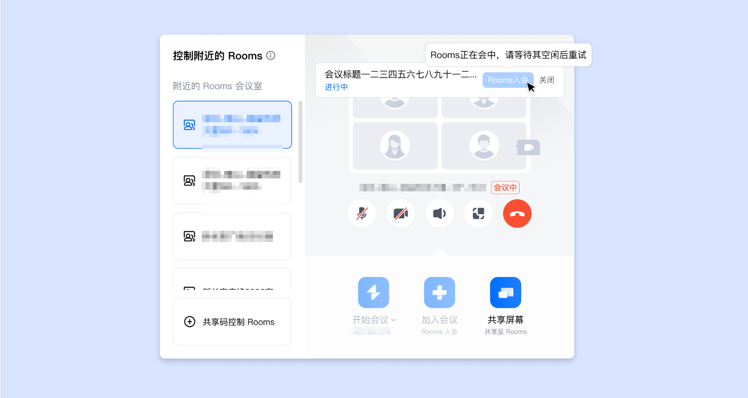Click 关闭 on the meeting banner
Screen dimensions: 748x398
(547, 80)
